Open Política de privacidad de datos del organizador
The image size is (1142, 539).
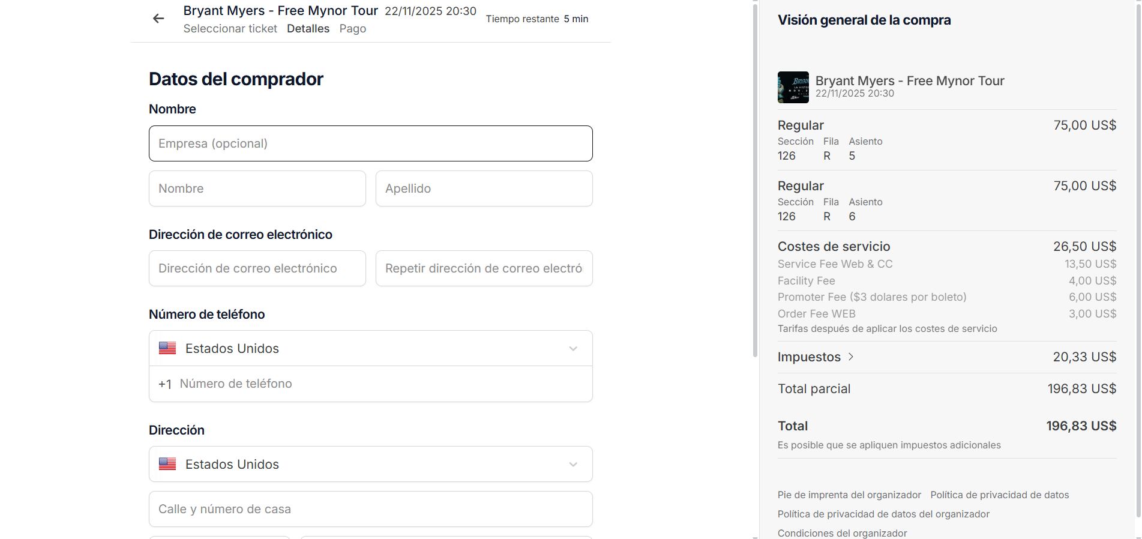[883, 514]
